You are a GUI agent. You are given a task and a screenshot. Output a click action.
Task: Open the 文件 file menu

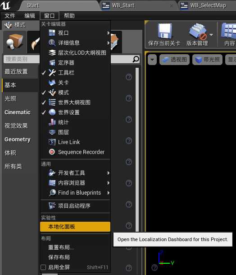coord(10,16)
